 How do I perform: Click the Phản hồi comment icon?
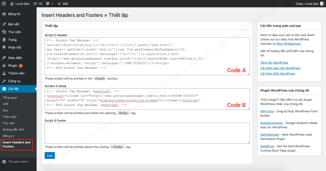[4, 47]
